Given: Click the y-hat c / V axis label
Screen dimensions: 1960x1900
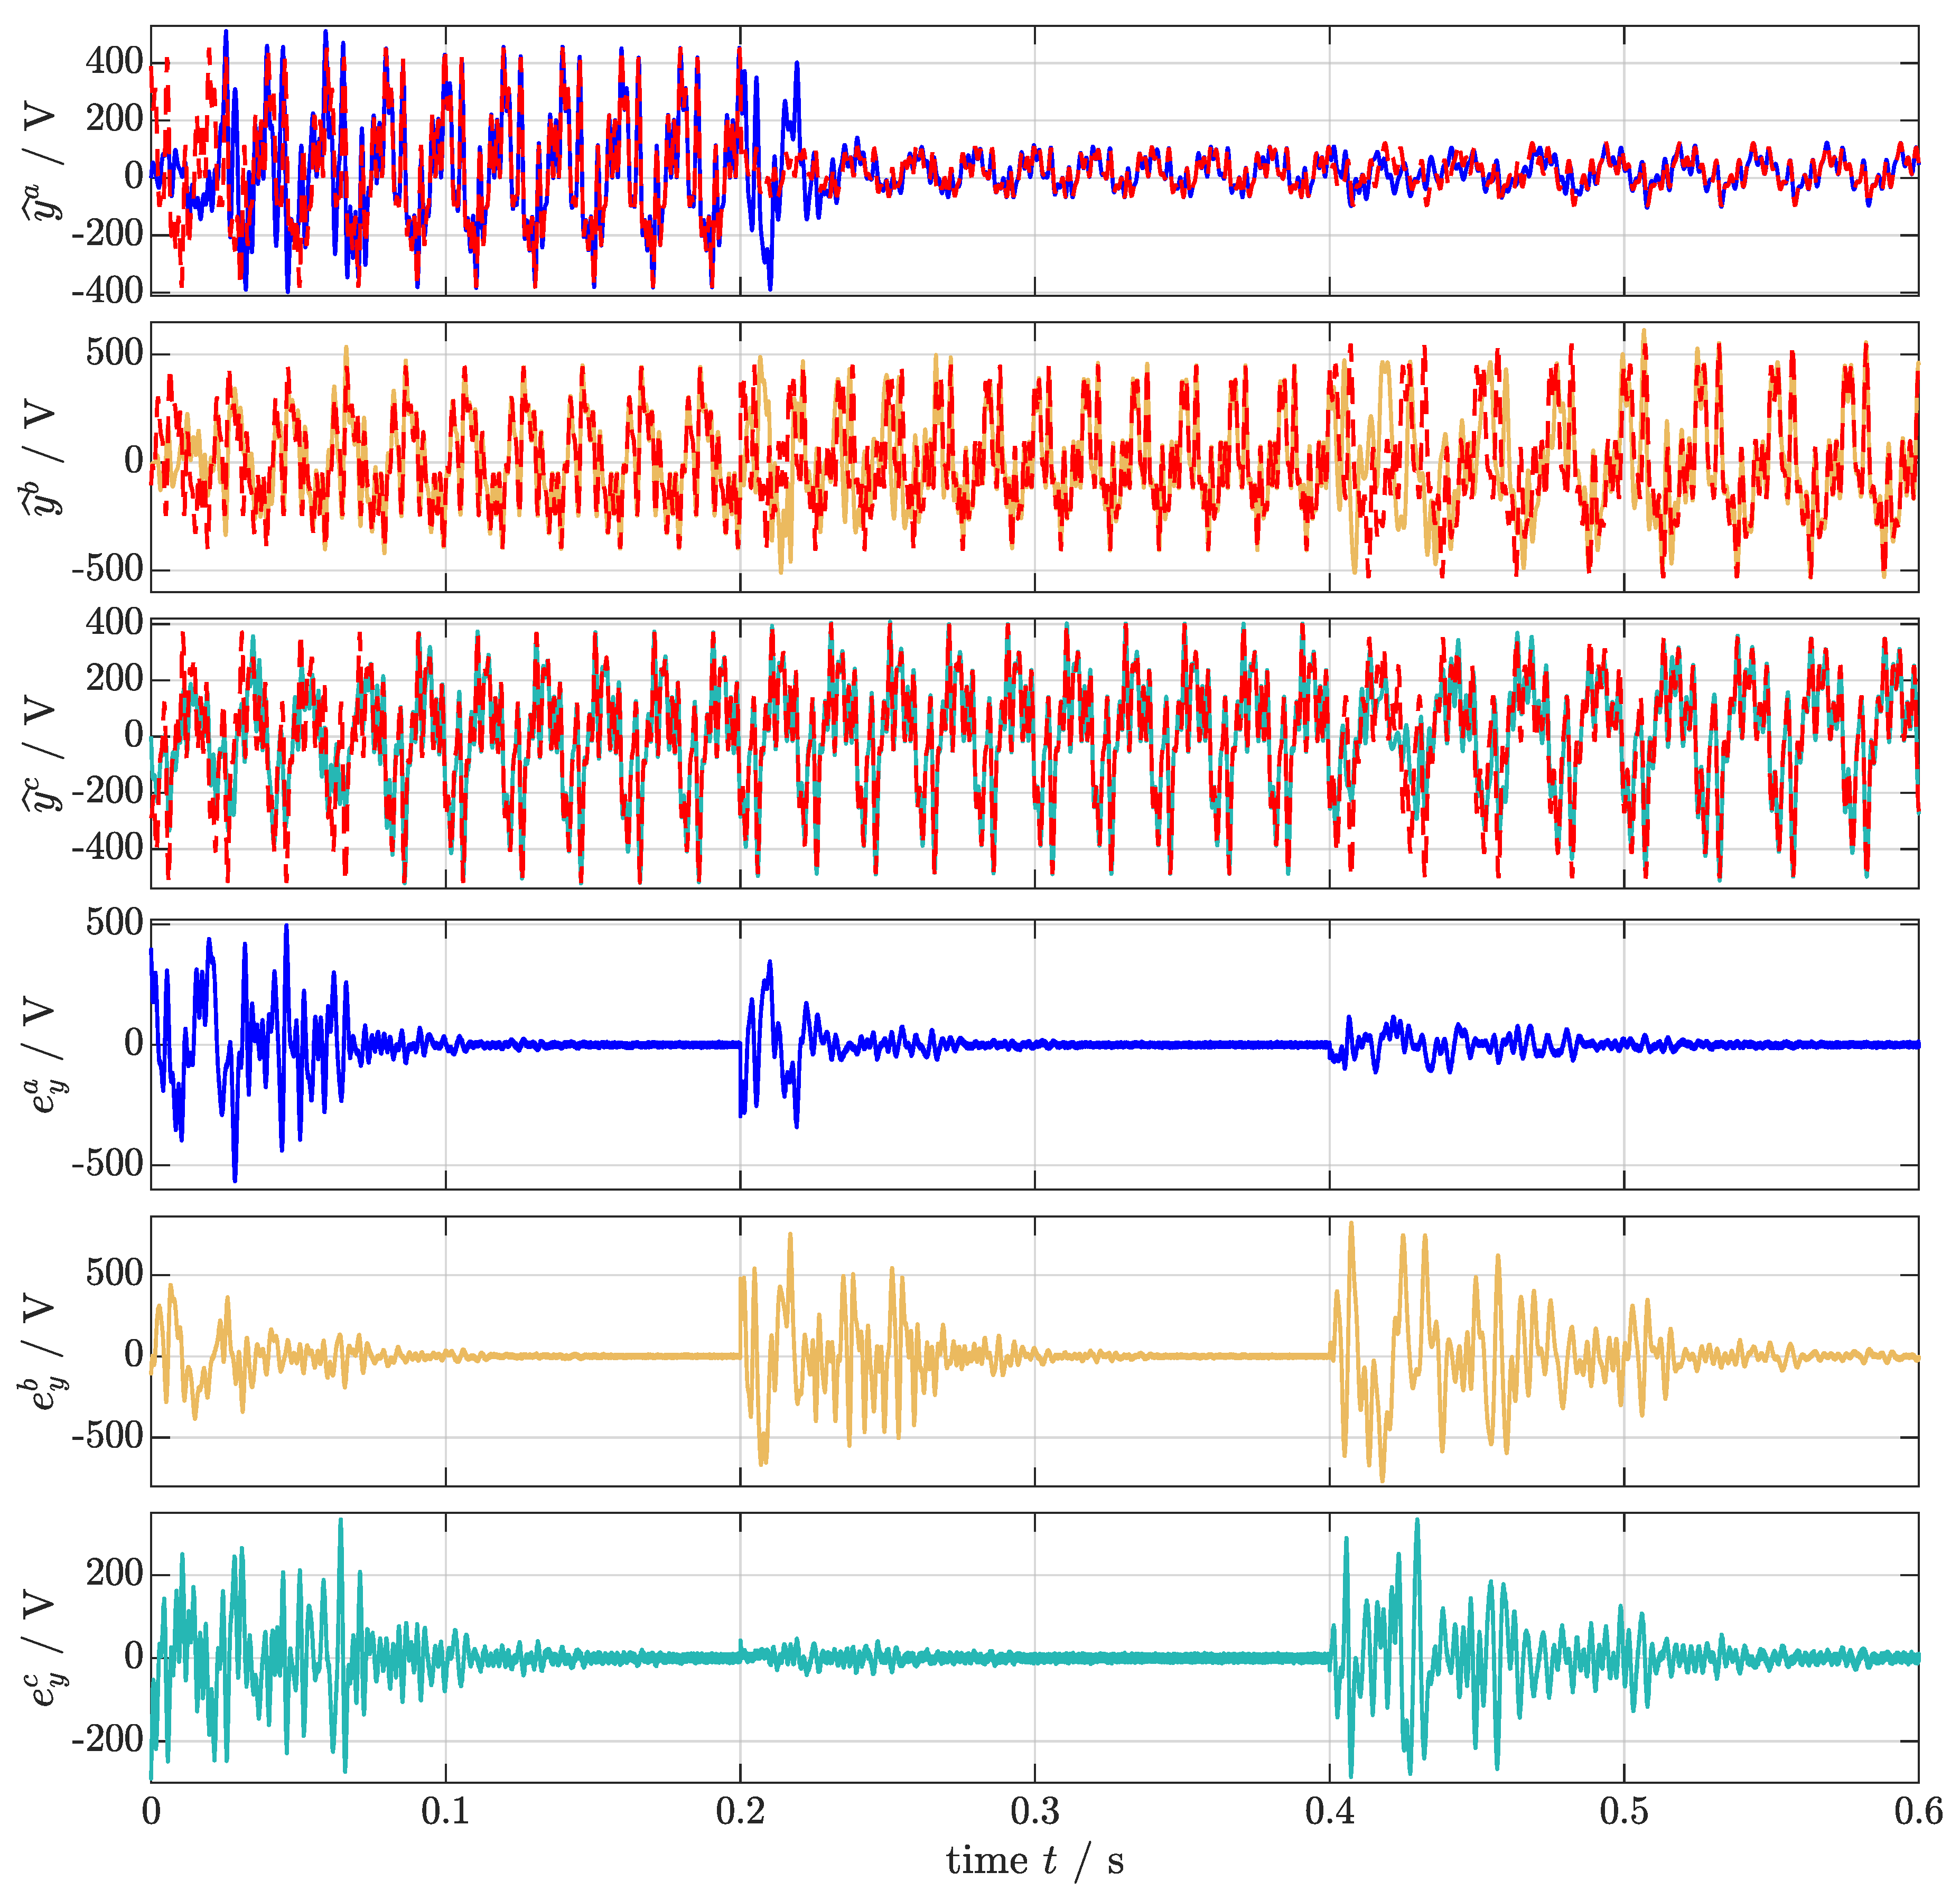Looking at the screenshot, I should 42,753.
